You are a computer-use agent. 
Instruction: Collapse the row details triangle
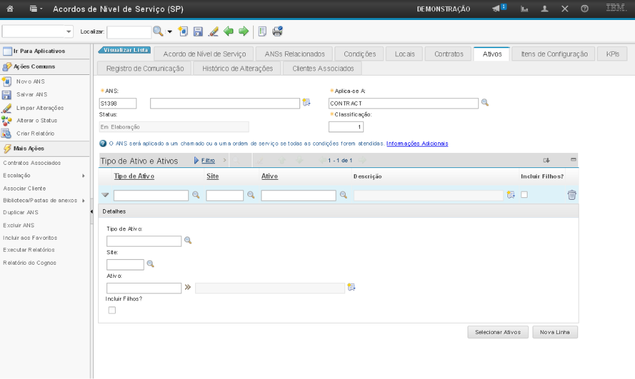tap(105, 195)
